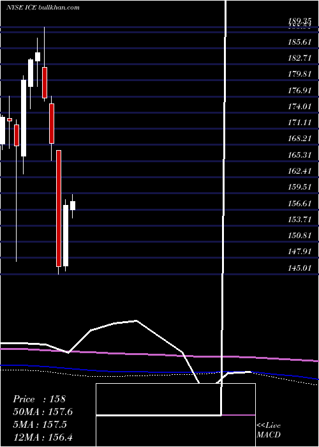Select the 179.81 price axis label
This screenshot has width=319, height=447.
[x=299, y=74]
